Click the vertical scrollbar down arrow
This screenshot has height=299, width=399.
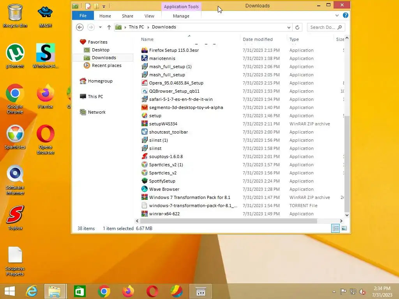coord(346,215)
